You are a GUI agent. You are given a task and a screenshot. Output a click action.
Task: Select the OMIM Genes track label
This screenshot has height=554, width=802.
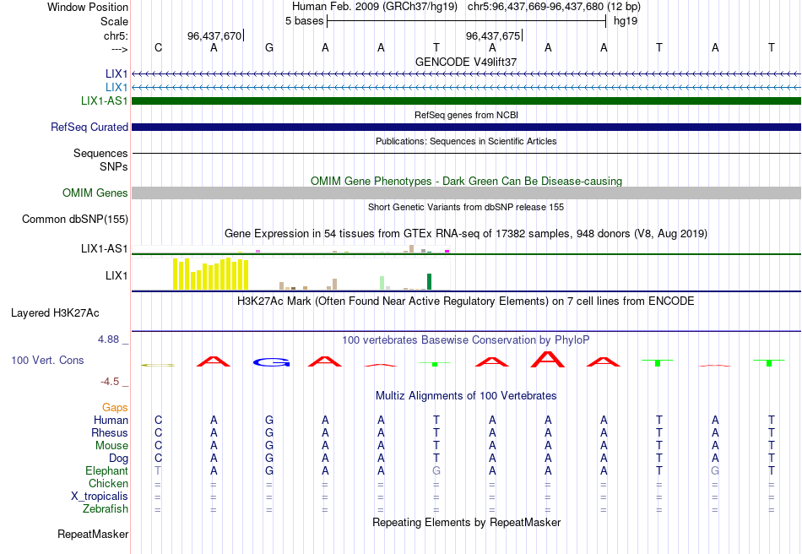point(95,193)
